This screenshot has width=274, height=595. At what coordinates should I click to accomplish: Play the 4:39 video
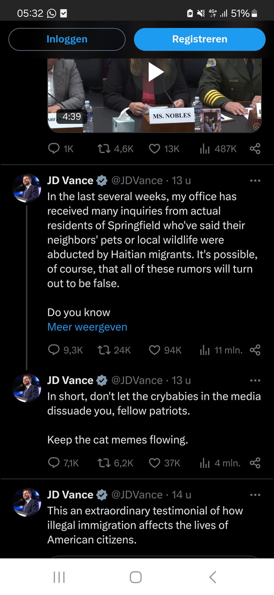click(156, 72)
